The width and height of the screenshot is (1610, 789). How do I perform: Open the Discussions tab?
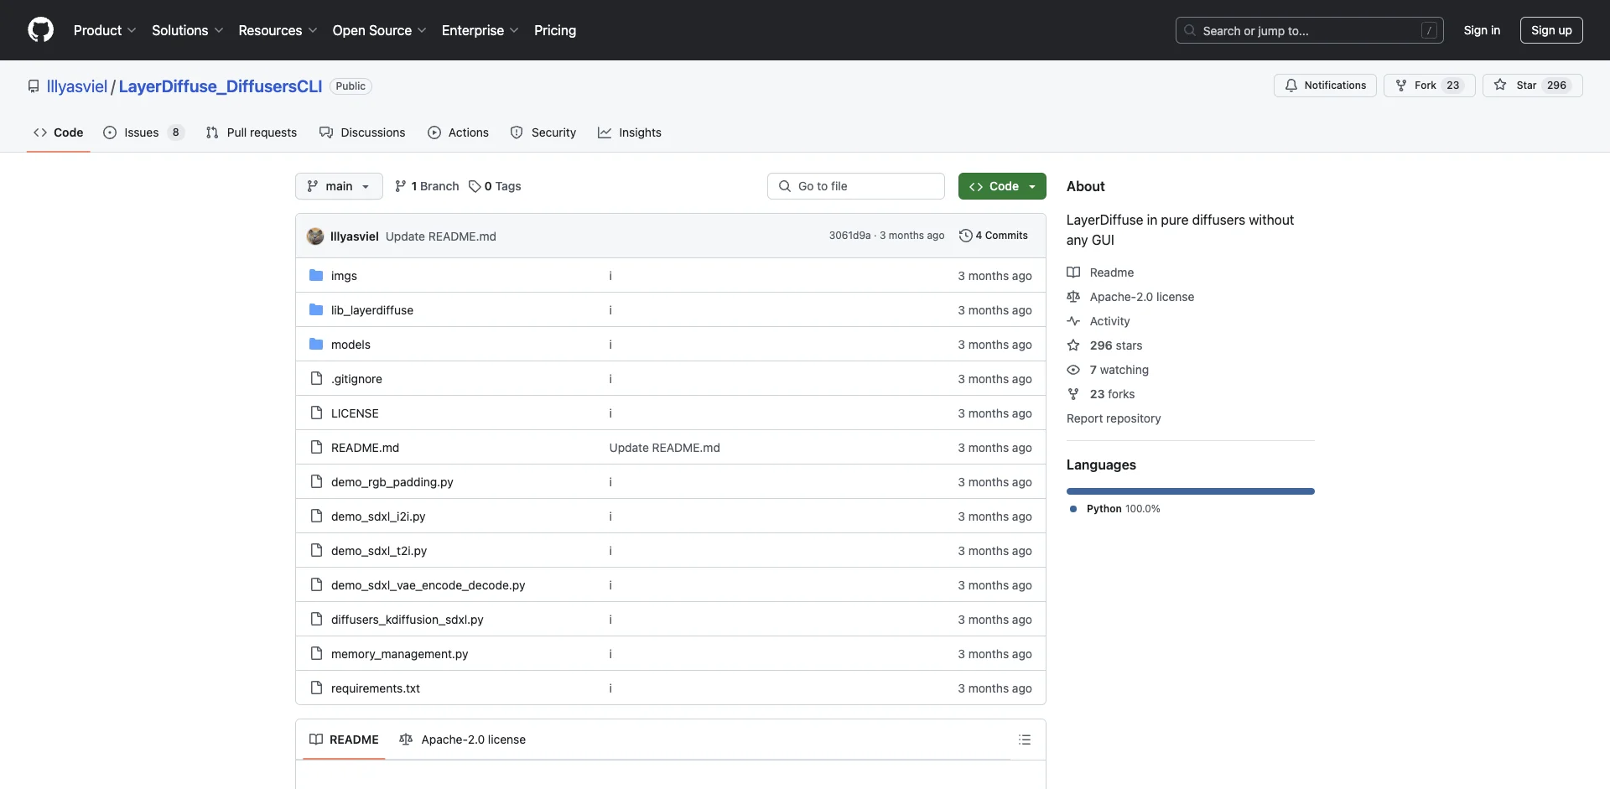(x=362, y=132)
